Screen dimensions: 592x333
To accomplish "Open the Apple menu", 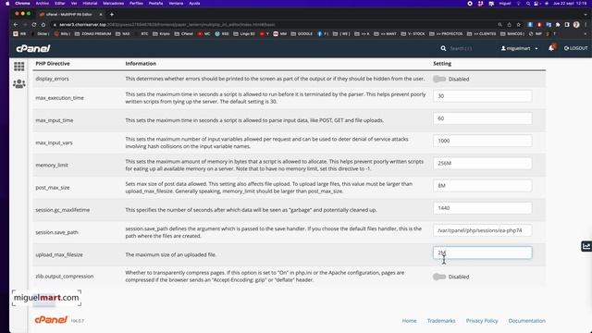I will tap(7, 4).
